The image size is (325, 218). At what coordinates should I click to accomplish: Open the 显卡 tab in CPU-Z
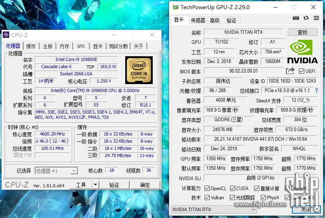pyautogui.click(x=98, y=46)
